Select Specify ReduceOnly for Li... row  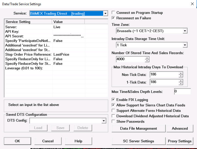coord(56,59)
